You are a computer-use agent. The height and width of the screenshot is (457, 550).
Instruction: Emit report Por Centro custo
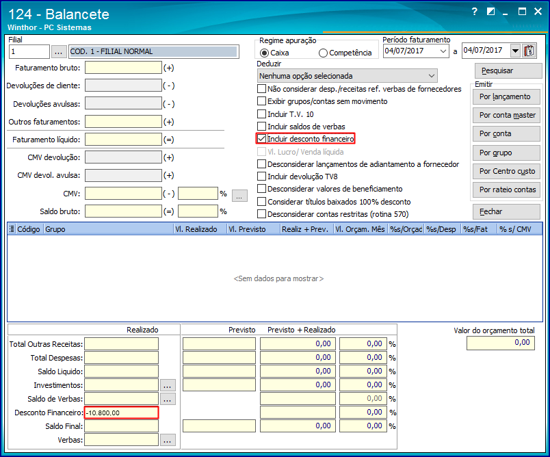[x=506, y=171]
